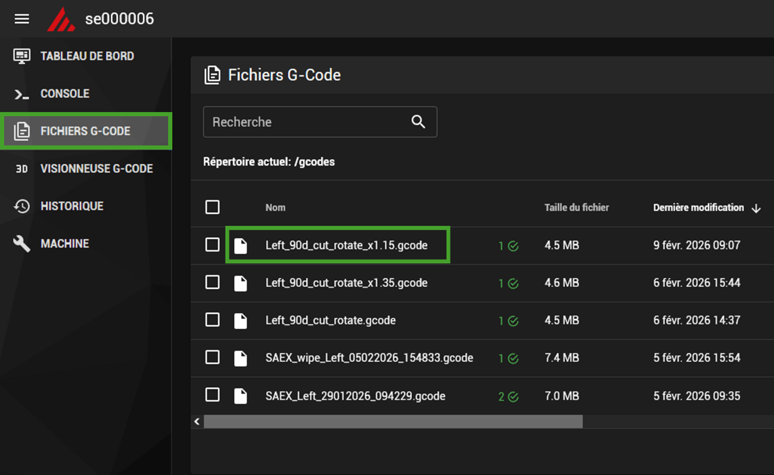
Task: Check the box for Left_90d_cut_rotate_x1.15.gcode
Action: [x=212, y=245]
